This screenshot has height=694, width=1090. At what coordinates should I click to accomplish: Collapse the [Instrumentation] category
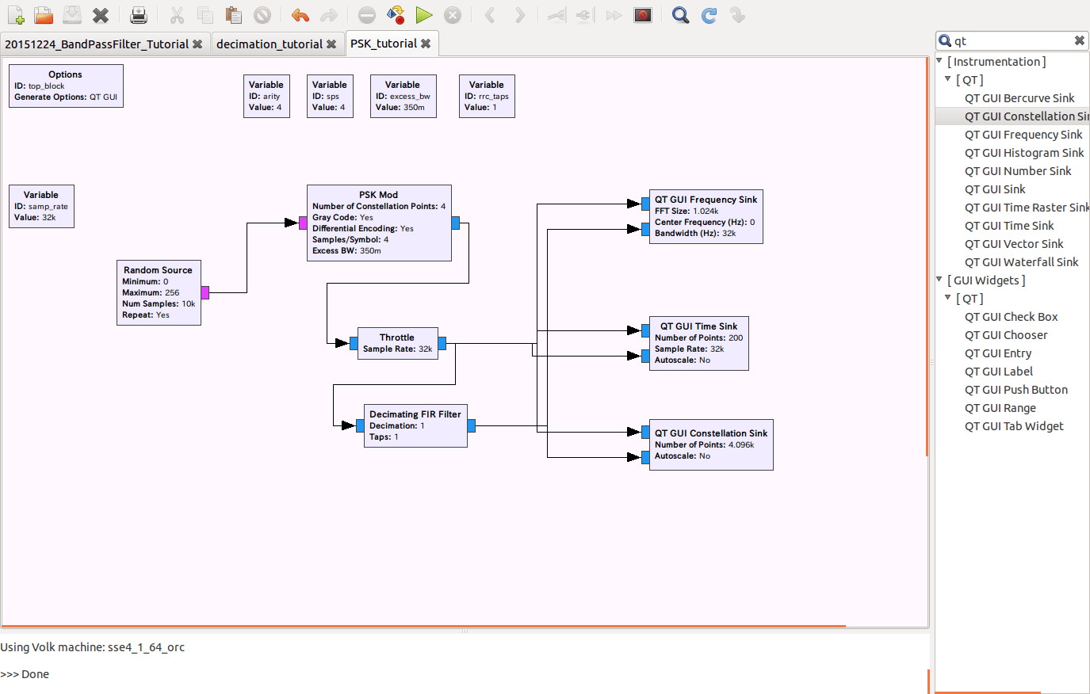938,61
